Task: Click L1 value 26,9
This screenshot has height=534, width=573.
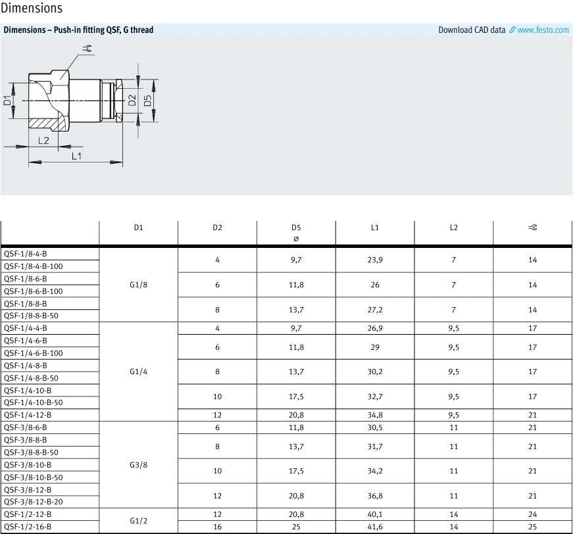Action: point(375,328)
